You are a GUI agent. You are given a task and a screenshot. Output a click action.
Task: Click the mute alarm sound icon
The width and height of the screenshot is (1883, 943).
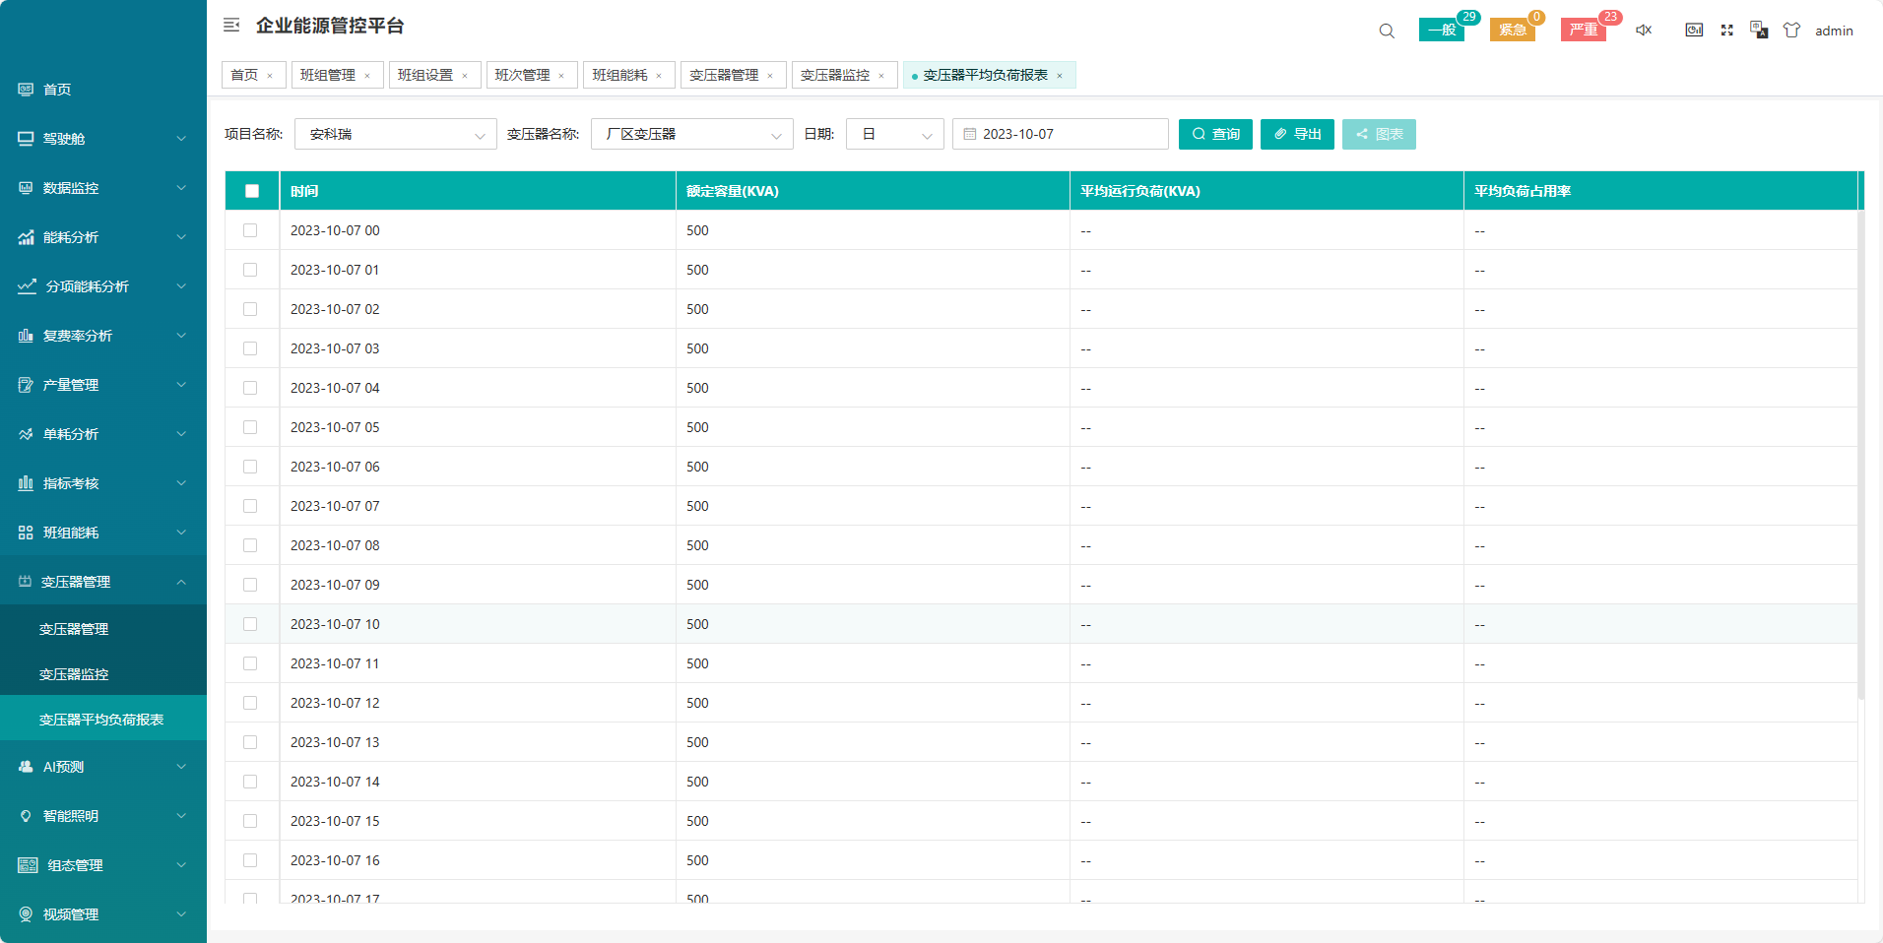point(1644,31)
